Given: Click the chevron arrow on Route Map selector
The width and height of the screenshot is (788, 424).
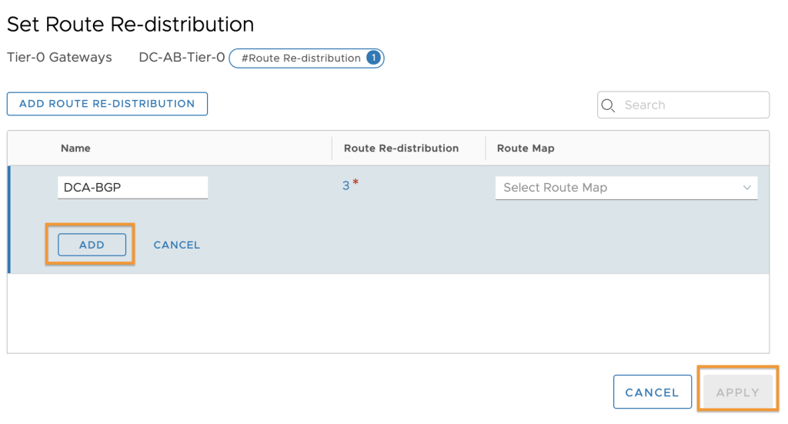Looking at the screenshot, I should coord(747,188).
